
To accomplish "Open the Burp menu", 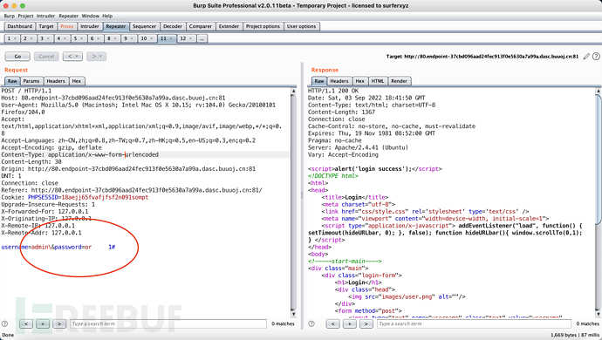I will tap(10, 16).
